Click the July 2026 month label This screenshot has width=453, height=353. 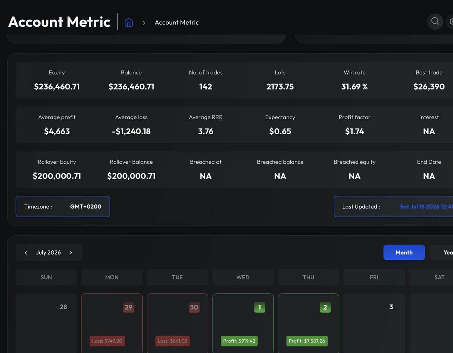(x=48, y=253)
